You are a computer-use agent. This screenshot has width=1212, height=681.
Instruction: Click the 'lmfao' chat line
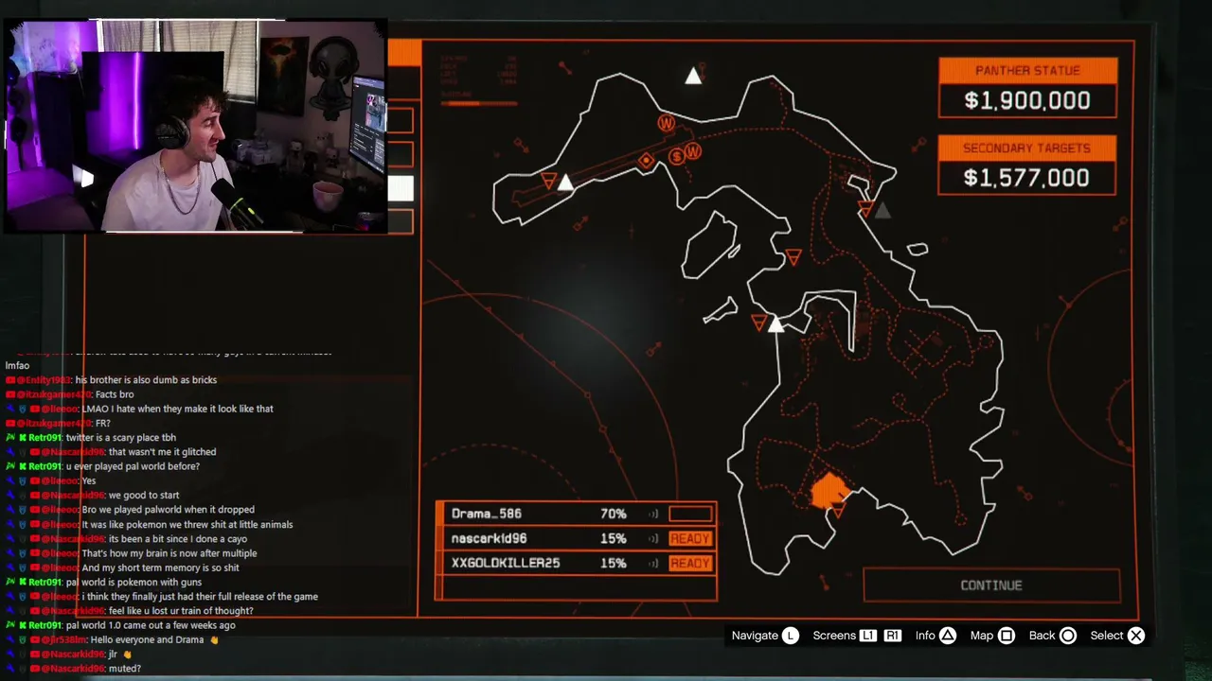tap(17, 366)
